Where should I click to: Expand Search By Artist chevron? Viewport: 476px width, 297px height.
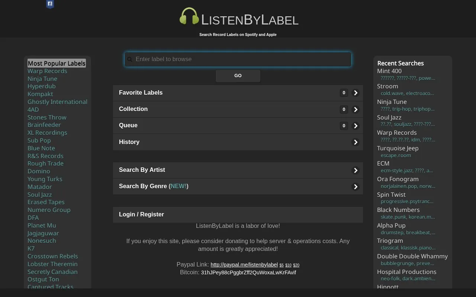[356, 170]
